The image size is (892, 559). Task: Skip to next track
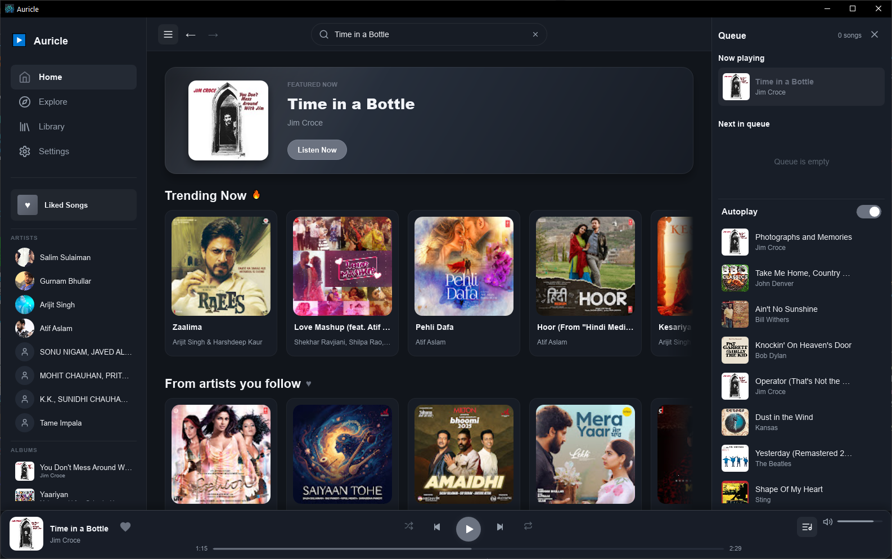tap(500, 527)
